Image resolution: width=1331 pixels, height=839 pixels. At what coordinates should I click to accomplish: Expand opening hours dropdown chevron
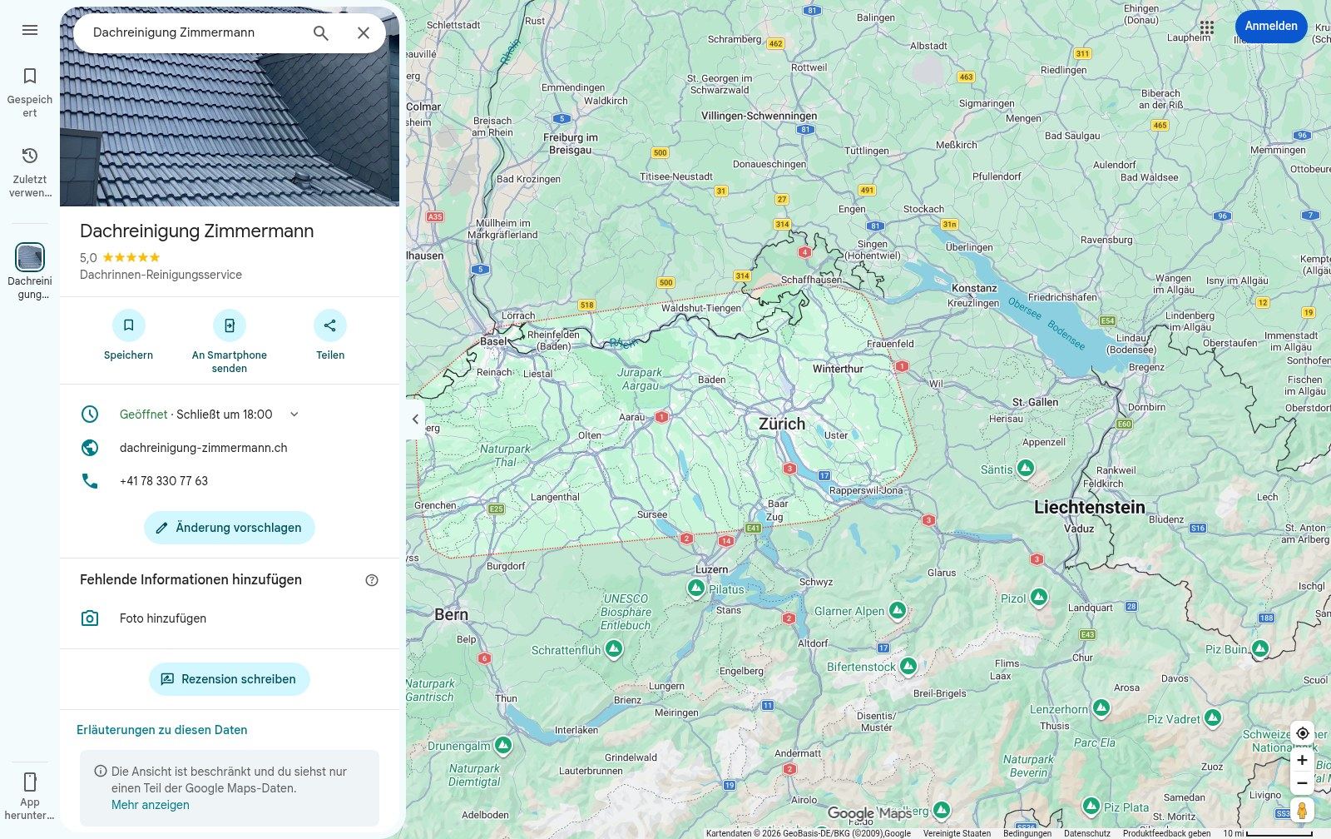(294, 415)
